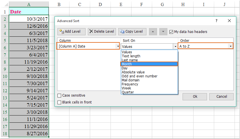Click the Cancel button
The width and height of the screenshot is (240, 139).
(221, 97)
